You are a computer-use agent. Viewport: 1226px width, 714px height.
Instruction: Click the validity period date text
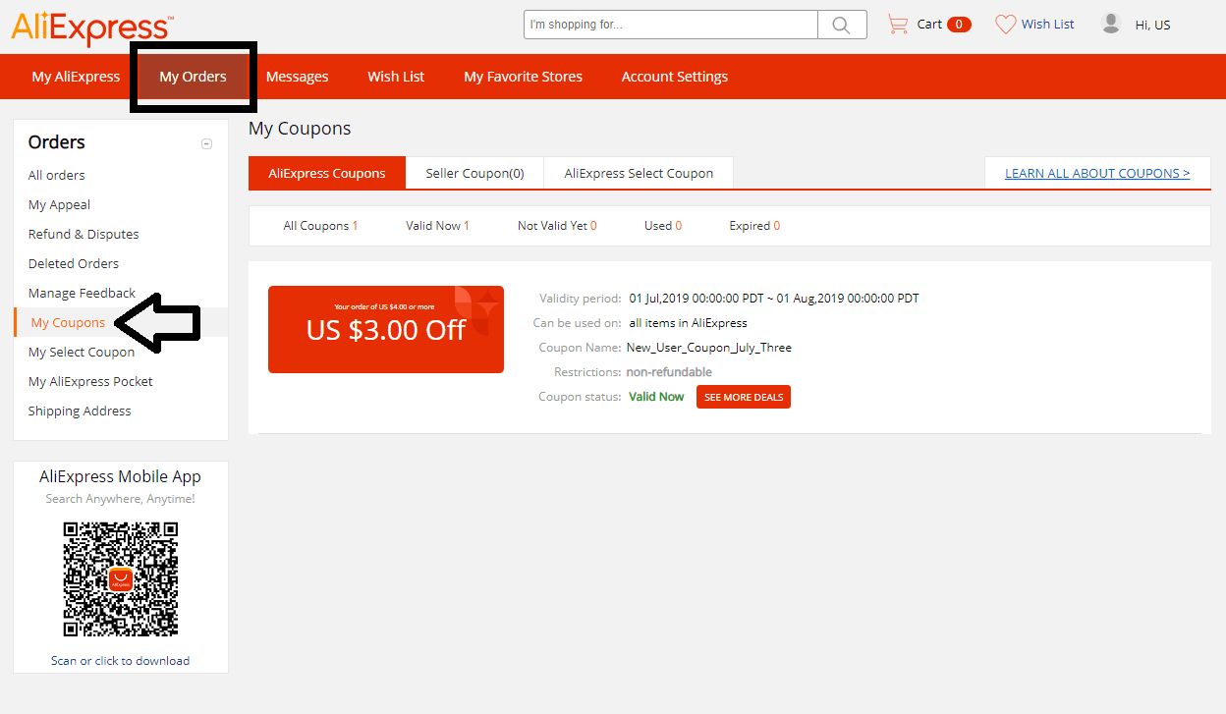coord(774,299)
